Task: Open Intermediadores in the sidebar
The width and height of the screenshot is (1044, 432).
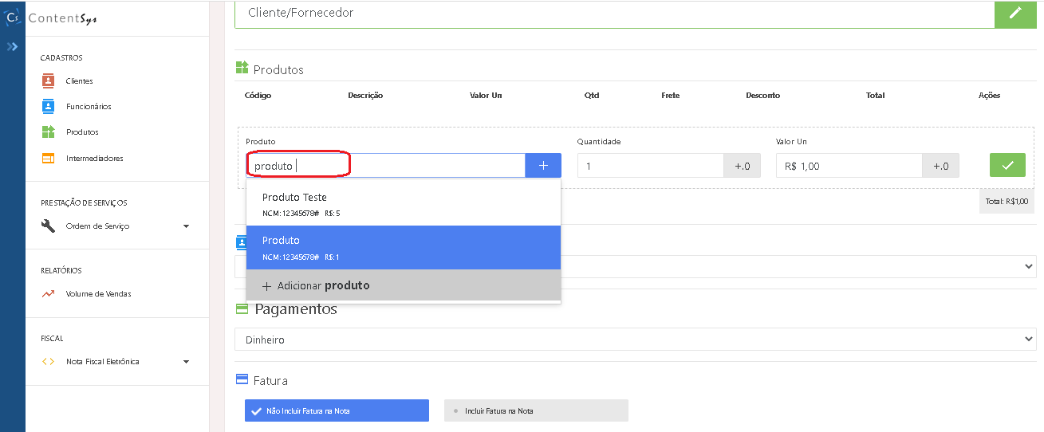Action: (94, 159)
